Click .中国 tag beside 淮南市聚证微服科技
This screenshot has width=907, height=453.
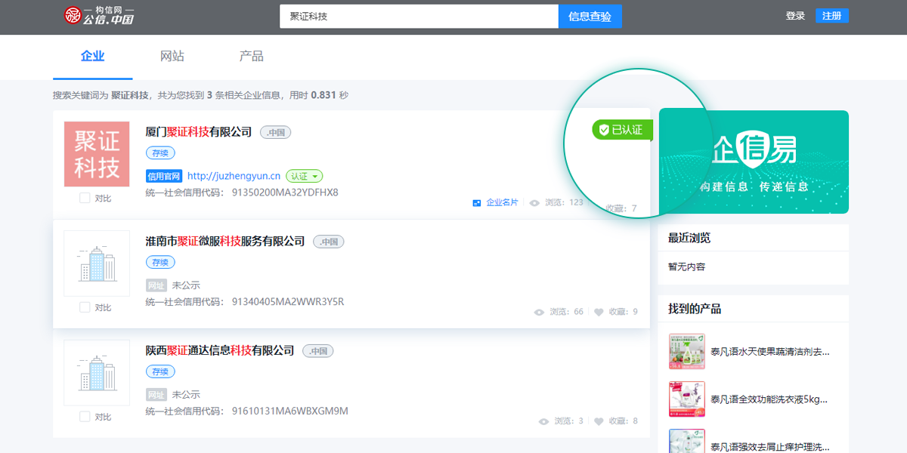[x=329, y=242]
